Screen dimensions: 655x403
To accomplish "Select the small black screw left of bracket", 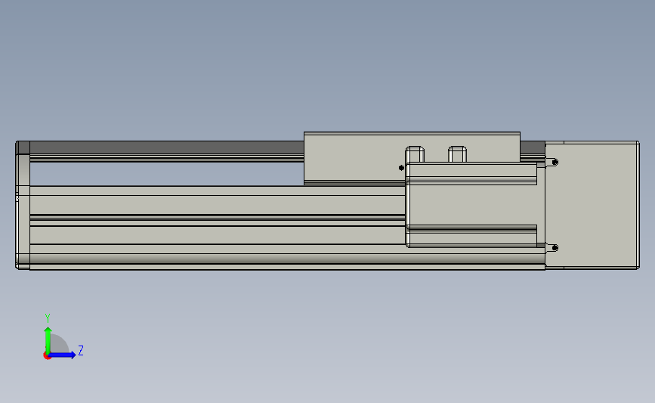I will click(401, 168).
